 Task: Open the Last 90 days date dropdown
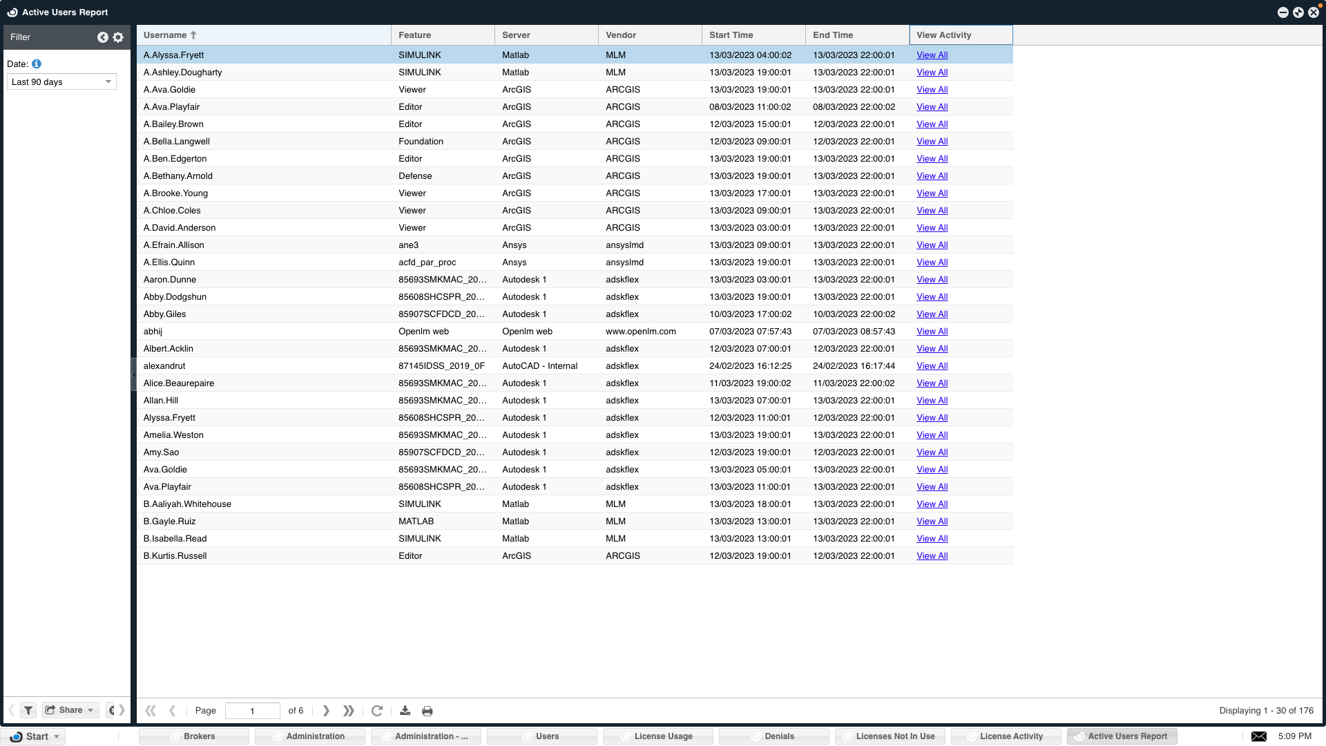pyautogui.click(x=61, y=82)
